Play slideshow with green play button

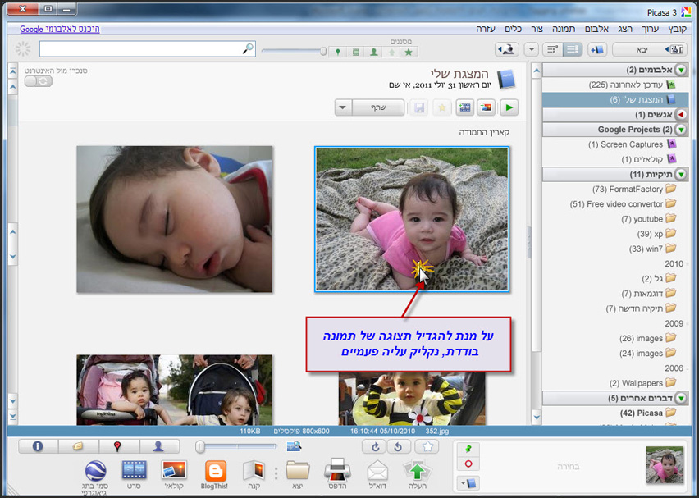(x=509, y=107)
